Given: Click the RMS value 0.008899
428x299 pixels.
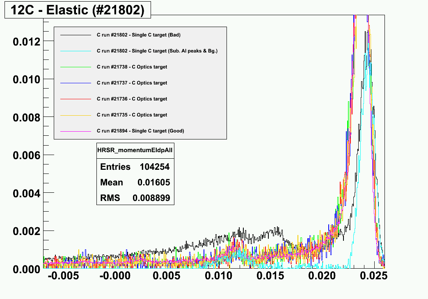Looking at the screenshot, I should 151,198.
